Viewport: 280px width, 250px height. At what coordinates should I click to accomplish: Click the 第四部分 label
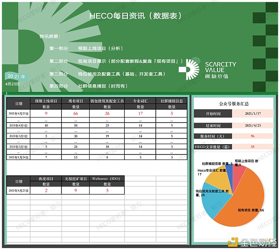point(59,86)
